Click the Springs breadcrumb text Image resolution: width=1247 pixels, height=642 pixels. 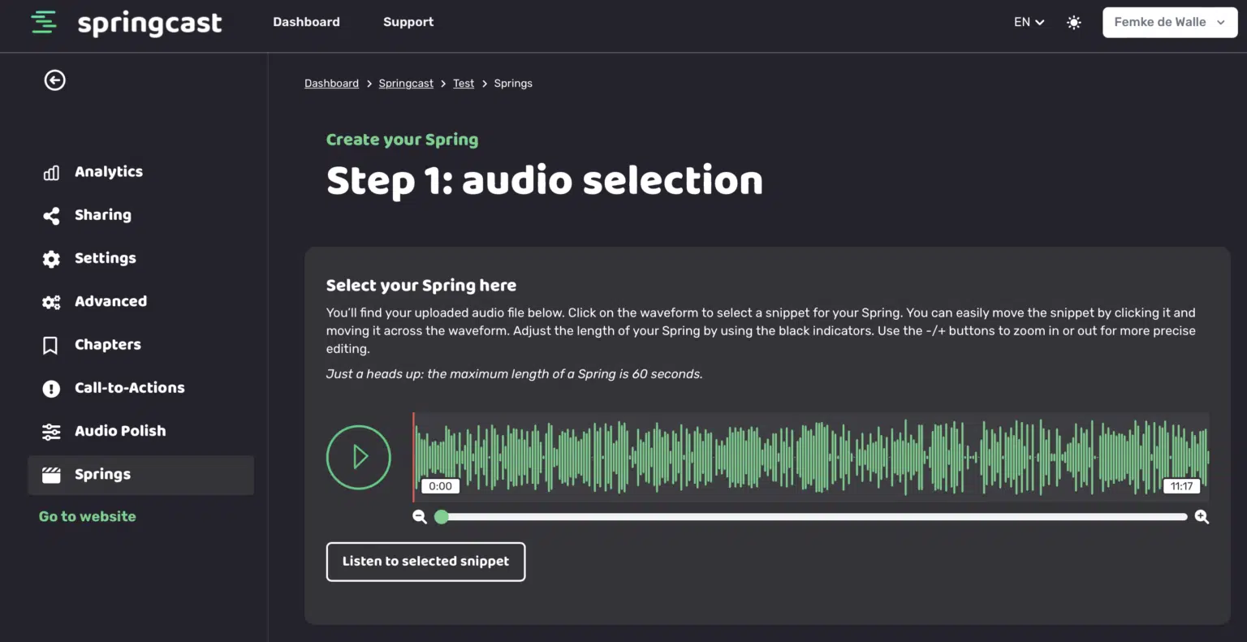513,84
